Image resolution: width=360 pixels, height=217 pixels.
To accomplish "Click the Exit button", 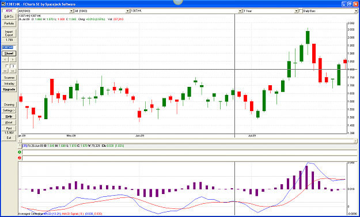I will (9, 138).
